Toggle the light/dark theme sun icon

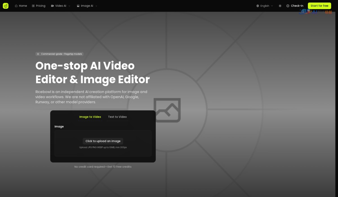(x=280, y=6)
